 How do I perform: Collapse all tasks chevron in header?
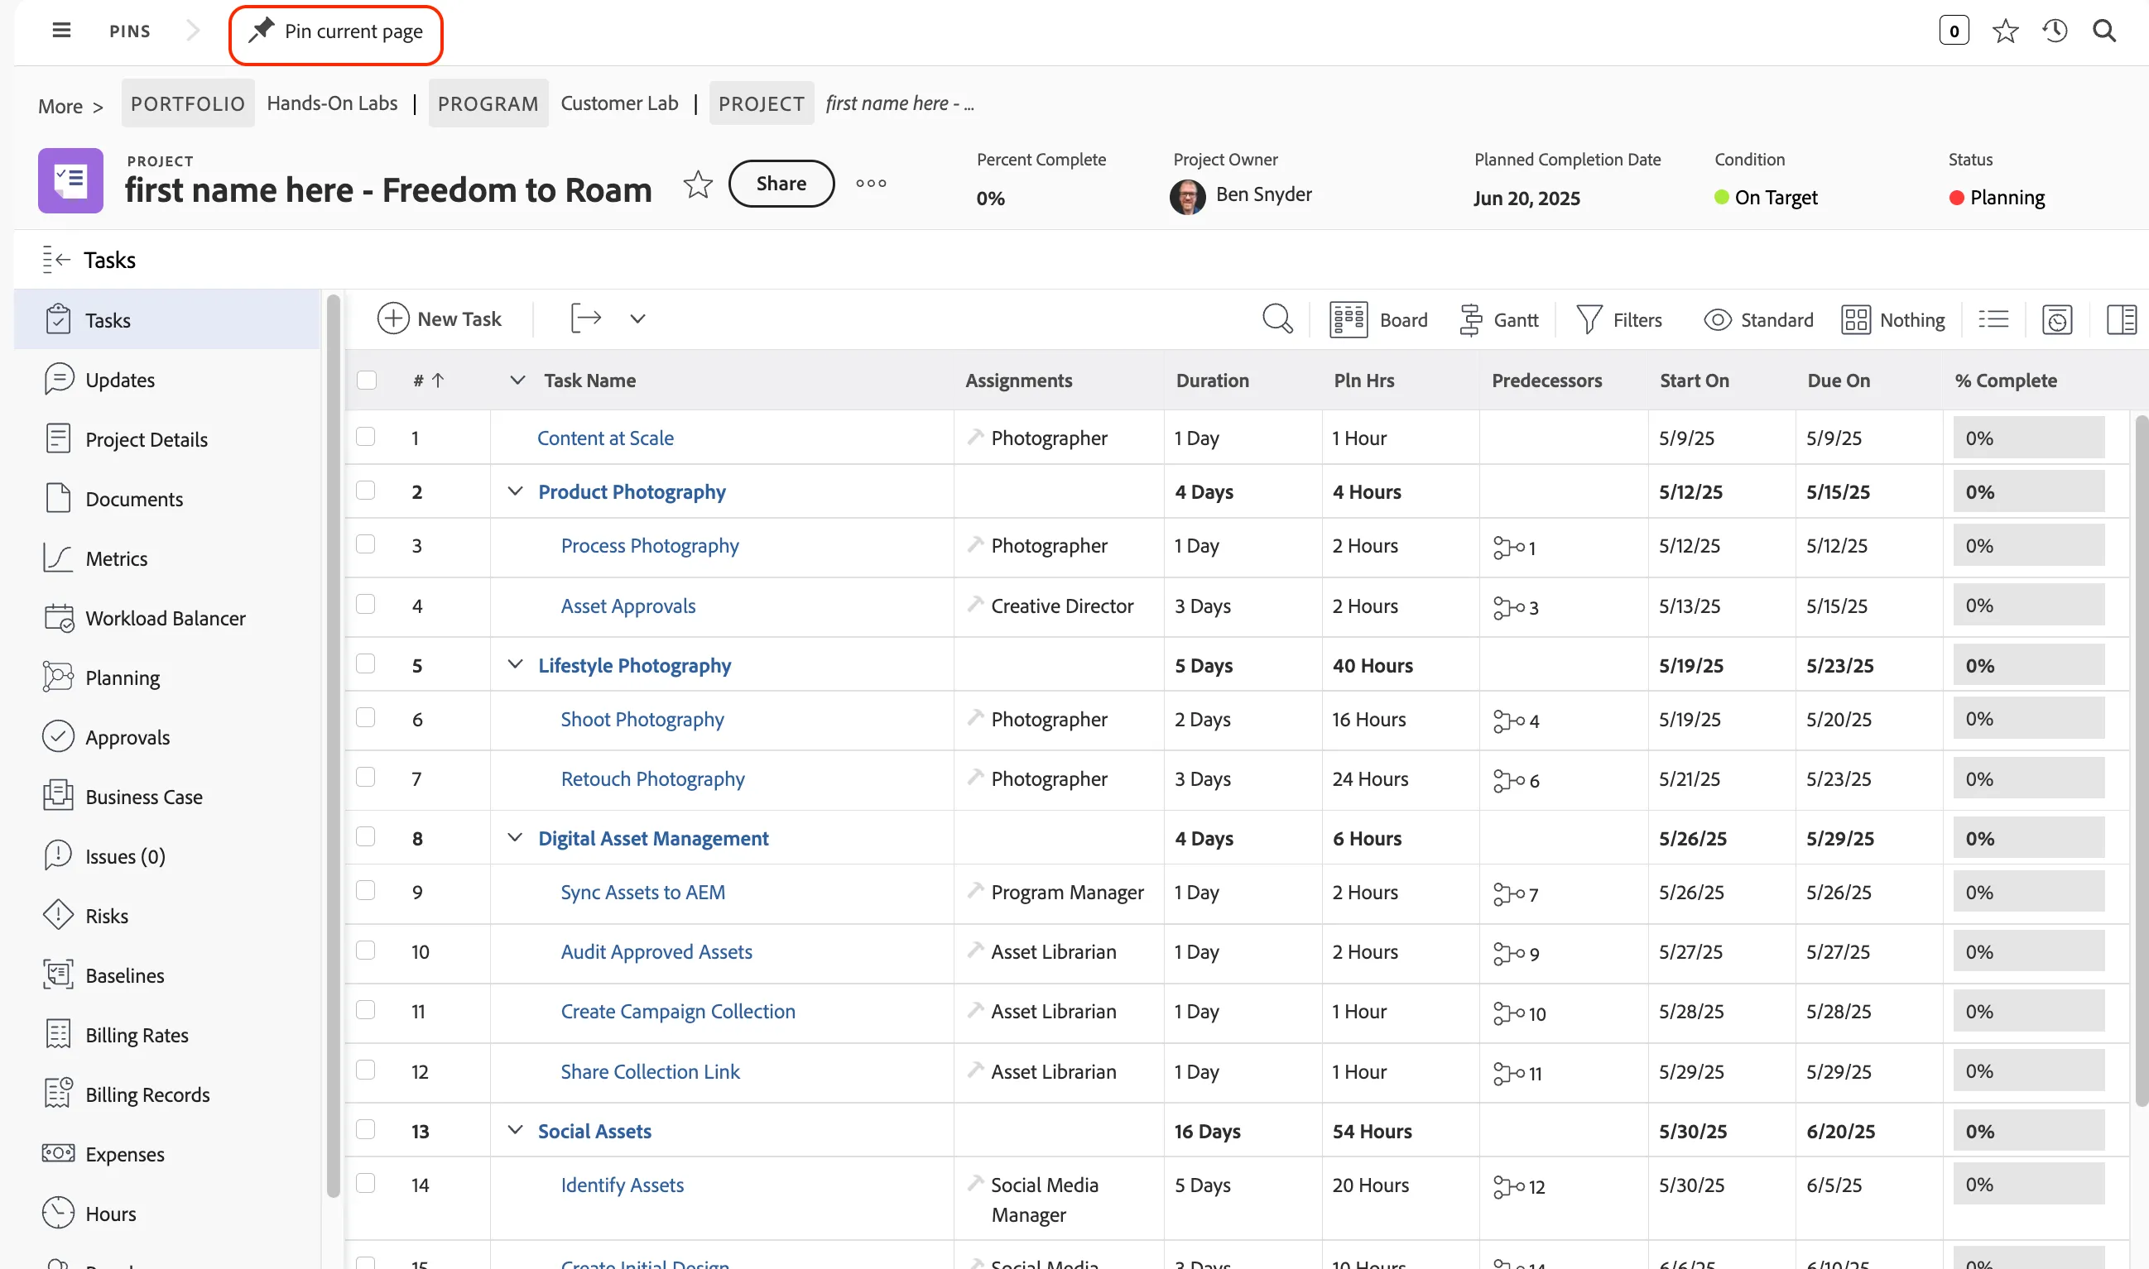coord(517,380)
